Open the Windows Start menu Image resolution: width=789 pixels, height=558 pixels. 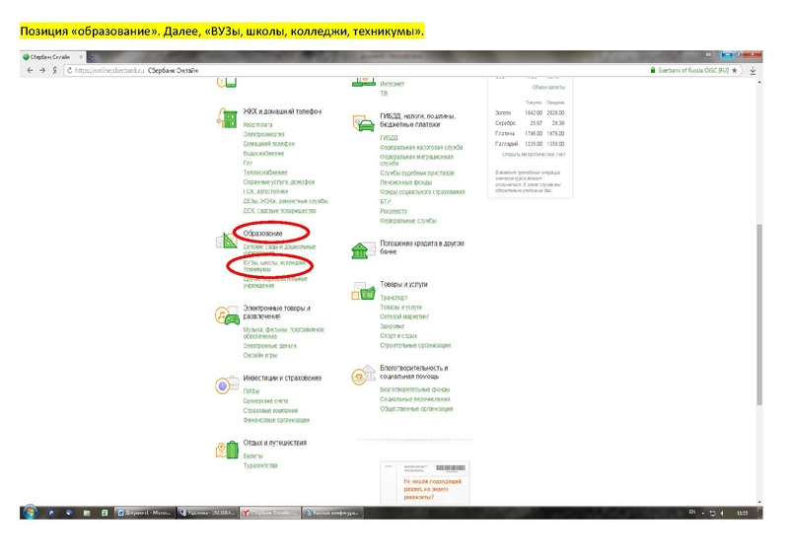coord(31,513)
